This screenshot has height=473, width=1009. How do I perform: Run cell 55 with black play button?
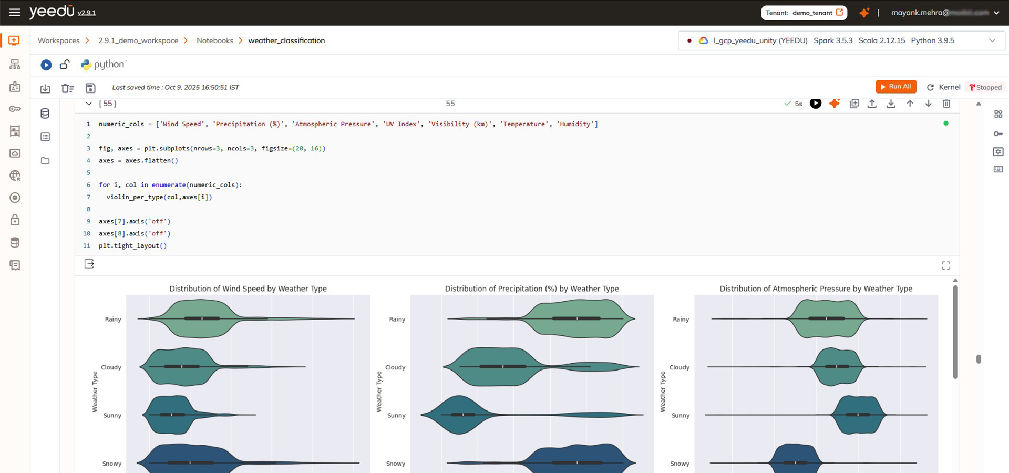pos(815,104)
